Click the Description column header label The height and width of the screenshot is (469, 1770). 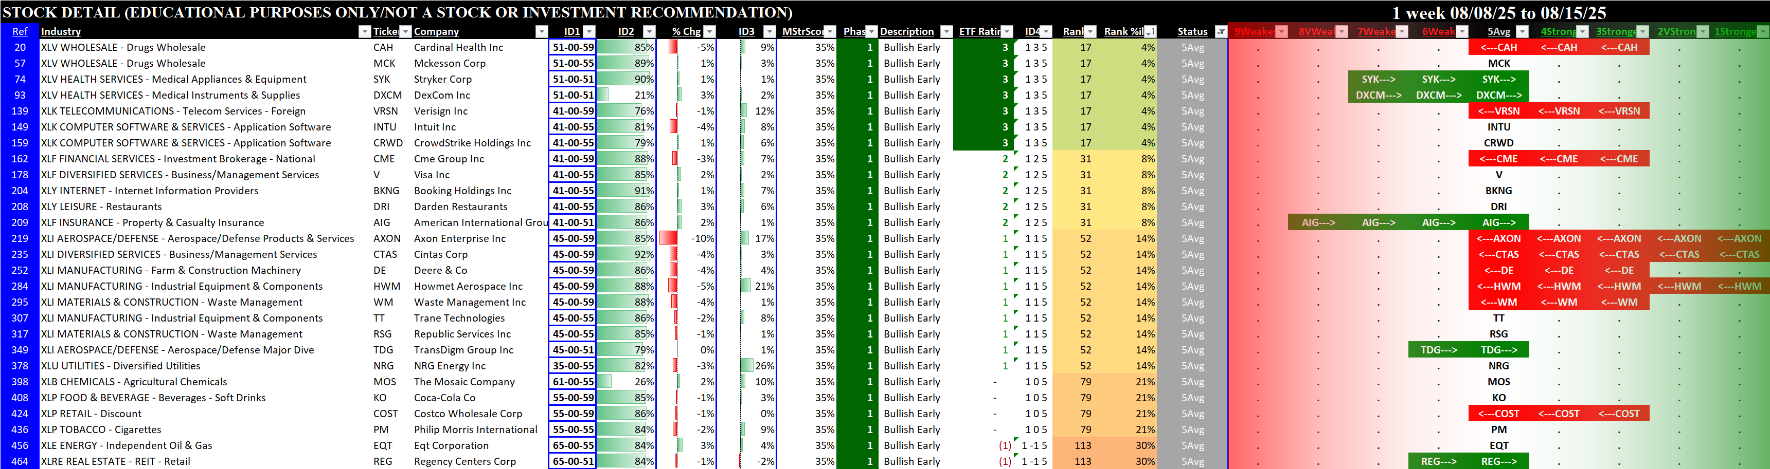pos(907,31)
